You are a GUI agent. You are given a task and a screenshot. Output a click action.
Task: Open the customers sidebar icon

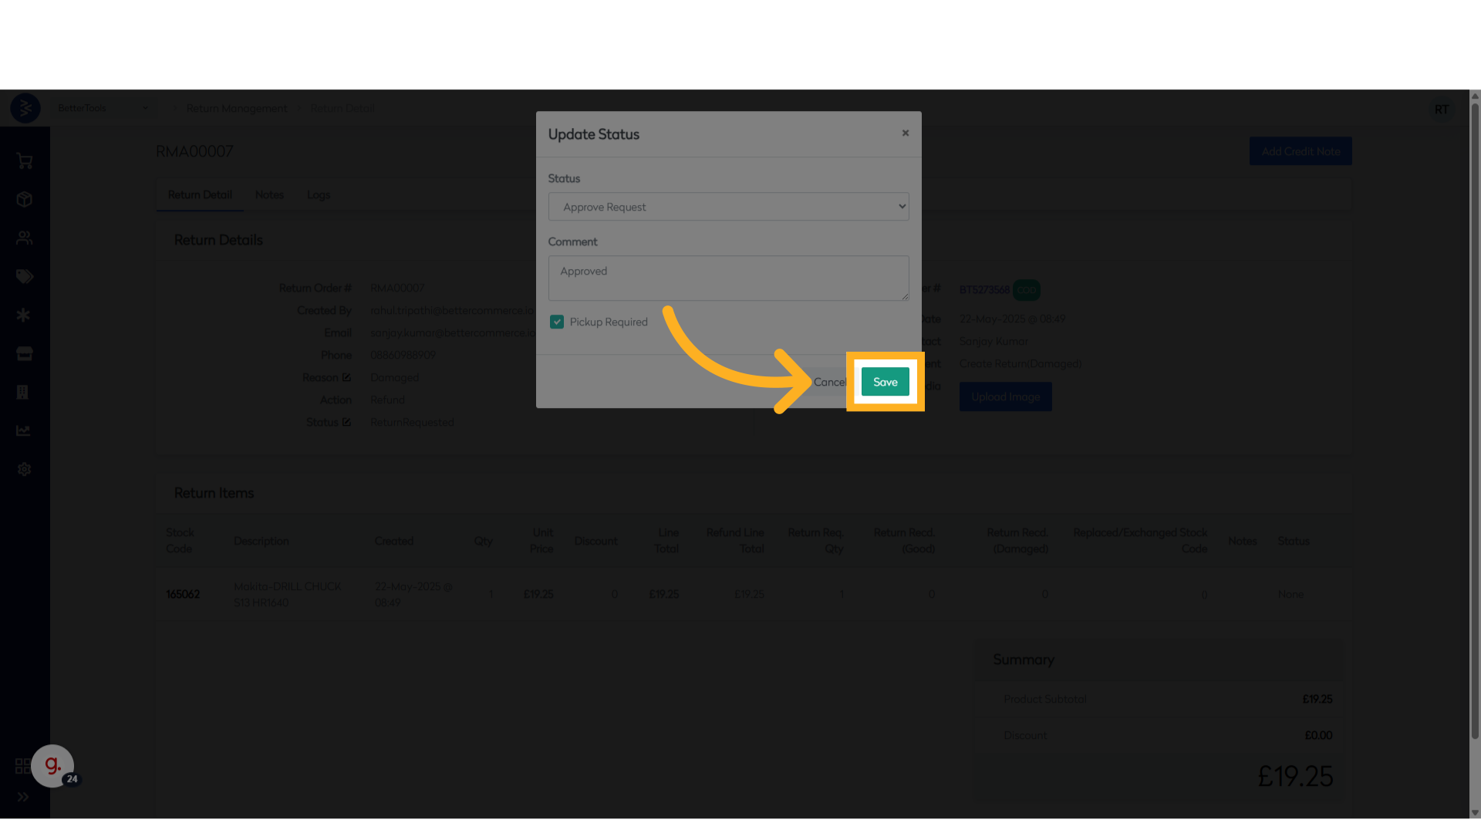click(25, 238)
